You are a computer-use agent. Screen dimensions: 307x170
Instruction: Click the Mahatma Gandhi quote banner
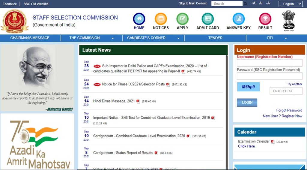[x=37, y=78]
